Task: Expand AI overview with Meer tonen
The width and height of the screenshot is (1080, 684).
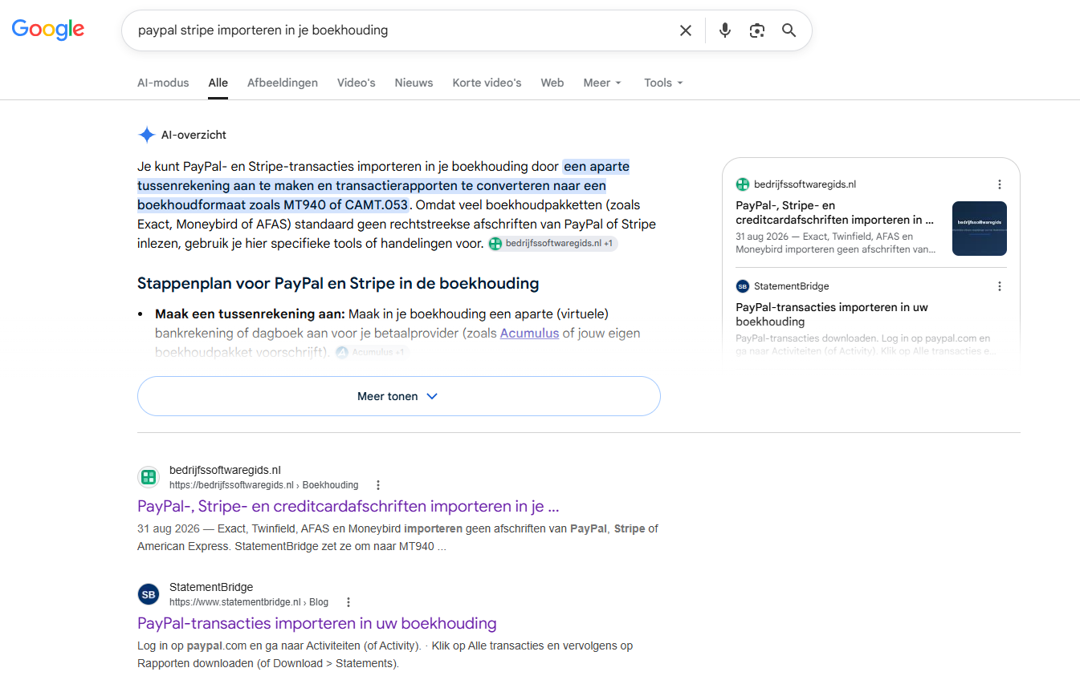Action: [398, 396]
